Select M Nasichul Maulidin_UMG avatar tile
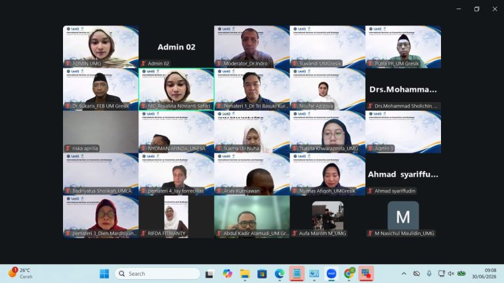The image size is (504, 283). 403,217
